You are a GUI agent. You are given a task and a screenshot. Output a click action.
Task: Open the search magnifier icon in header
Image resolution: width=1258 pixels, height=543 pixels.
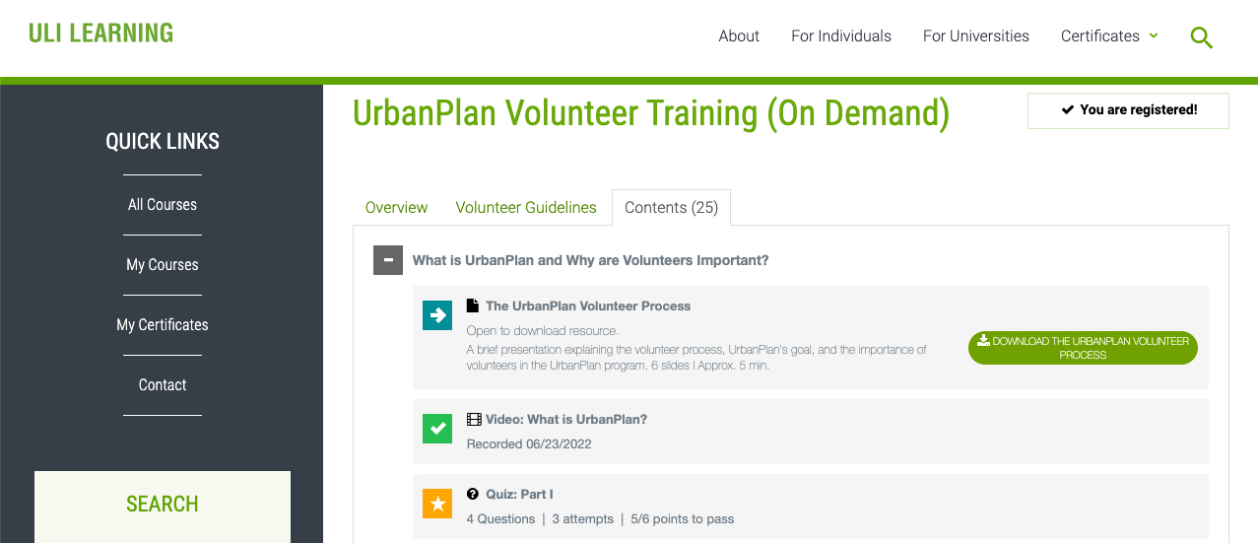coord(1201,38)
